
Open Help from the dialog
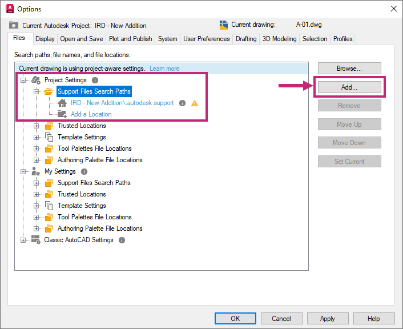tap(374, 319)
